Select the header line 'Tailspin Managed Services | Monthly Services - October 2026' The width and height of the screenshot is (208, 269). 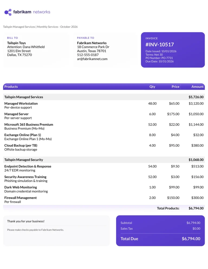[x=40, y=27]
